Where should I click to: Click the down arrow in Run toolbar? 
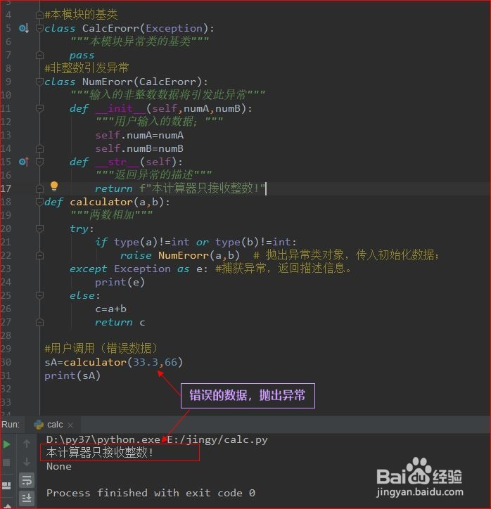[27, 462]
